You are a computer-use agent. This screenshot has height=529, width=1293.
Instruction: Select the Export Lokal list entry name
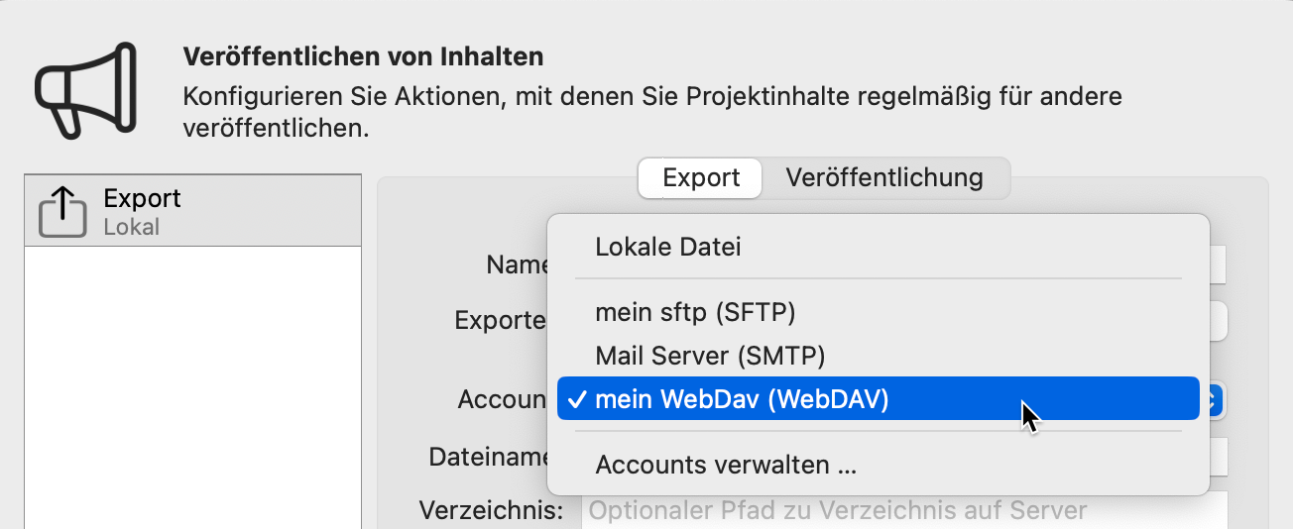pos(142,198)
